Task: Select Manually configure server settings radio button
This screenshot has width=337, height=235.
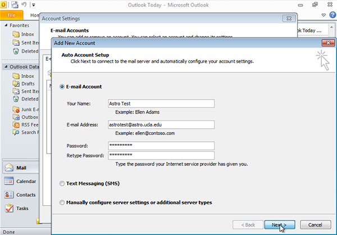Action: [62, 202]
